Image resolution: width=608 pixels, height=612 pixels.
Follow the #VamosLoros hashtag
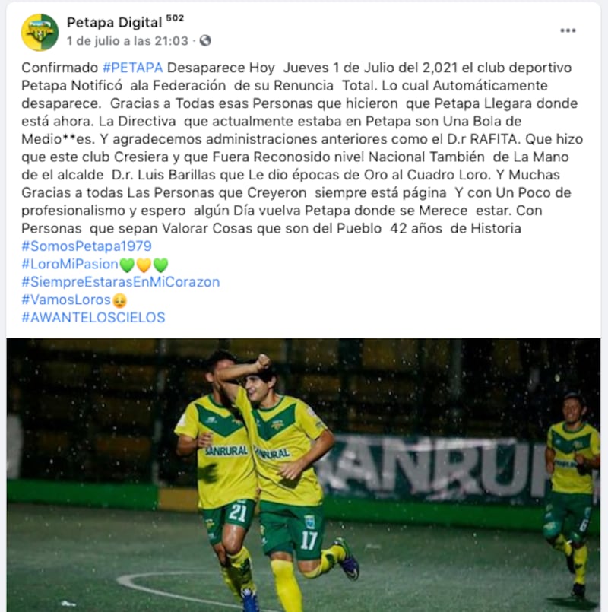click(x=66, y=300)
